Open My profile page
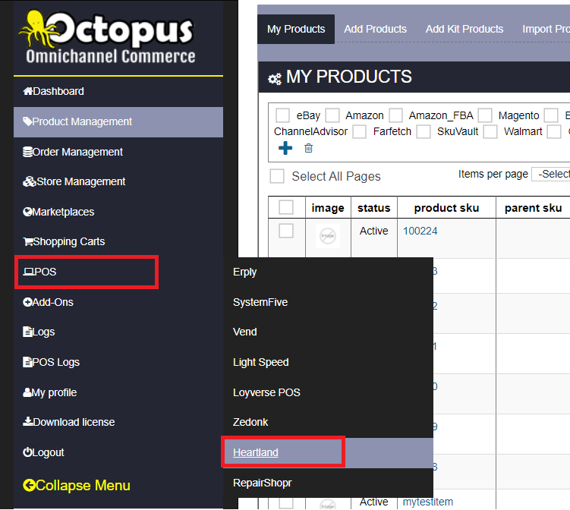The height and width of the screenshot is (510, 570). tap(118, 393)
